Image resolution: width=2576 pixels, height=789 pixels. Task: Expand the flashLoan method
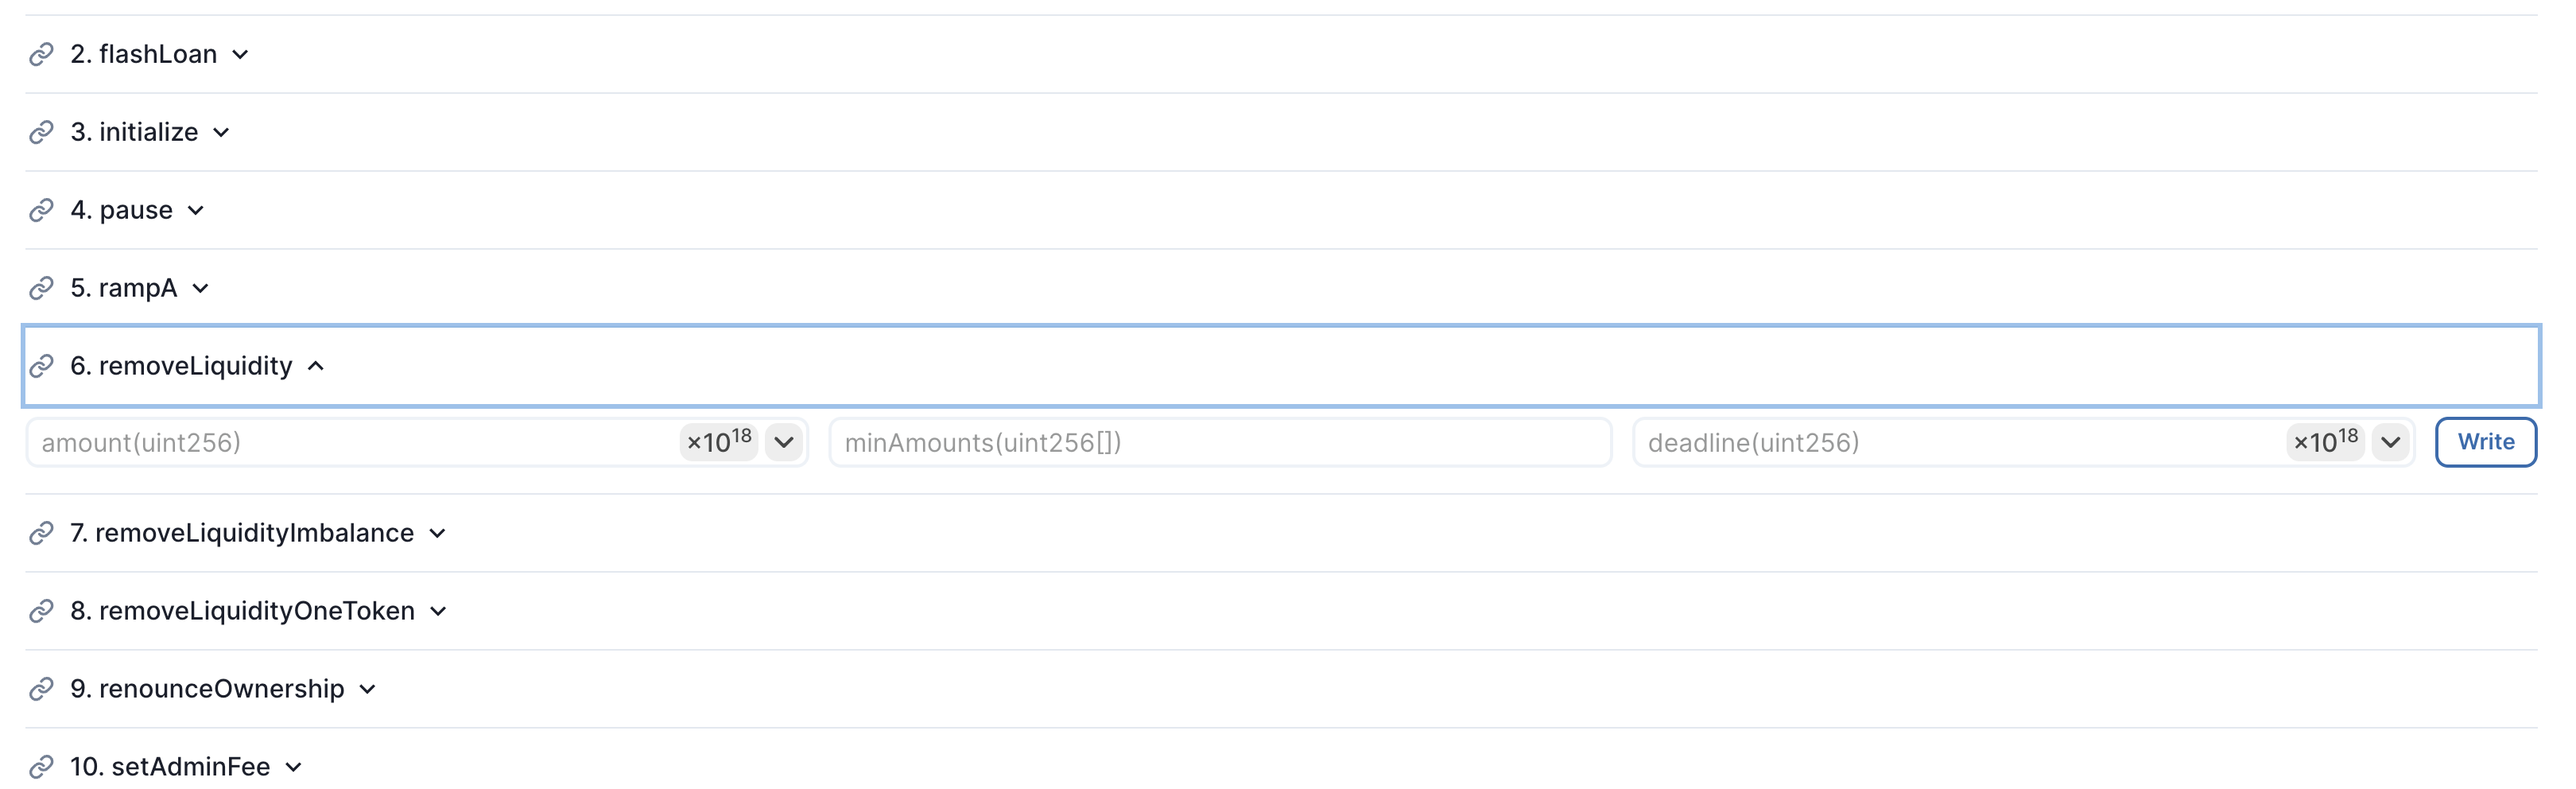[x=240, y=54]
